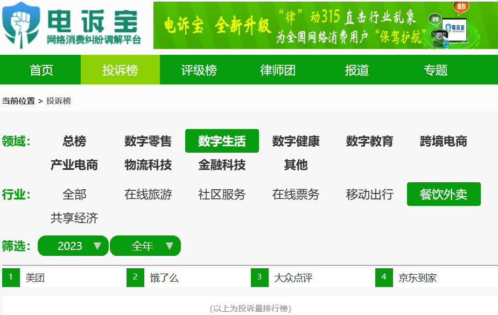Select 其他 in the domain filter
Image resolution: width=498 pixels, height=315 pixels.
tap(296, 164)
